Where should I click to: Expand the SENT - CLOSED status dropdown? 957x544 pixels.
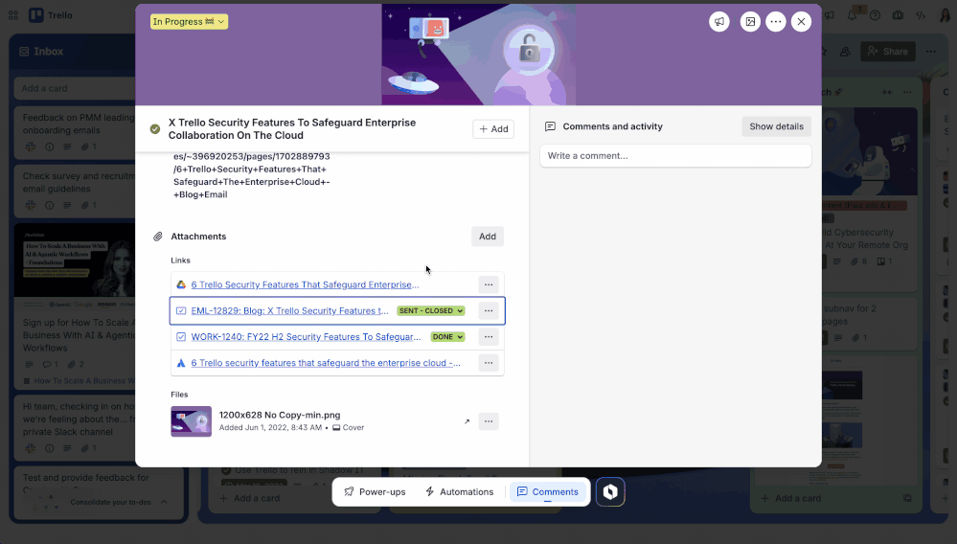[x=431, y=310]
